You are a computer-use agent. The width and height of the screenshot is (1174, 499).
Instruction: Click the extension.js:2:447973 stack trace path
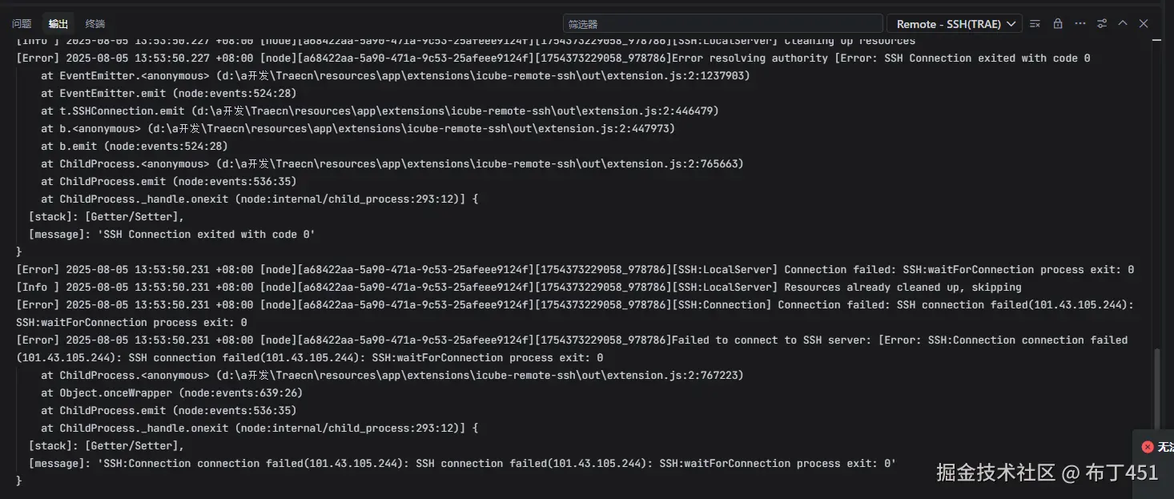412,128
